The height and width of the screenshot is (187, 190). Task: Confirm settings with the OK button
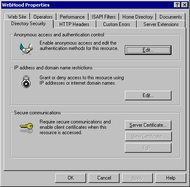click(71, 178)
